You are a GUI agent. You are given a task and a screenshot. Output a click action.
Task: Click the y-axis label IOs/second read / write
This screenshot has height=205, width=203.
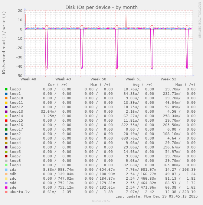4,43
